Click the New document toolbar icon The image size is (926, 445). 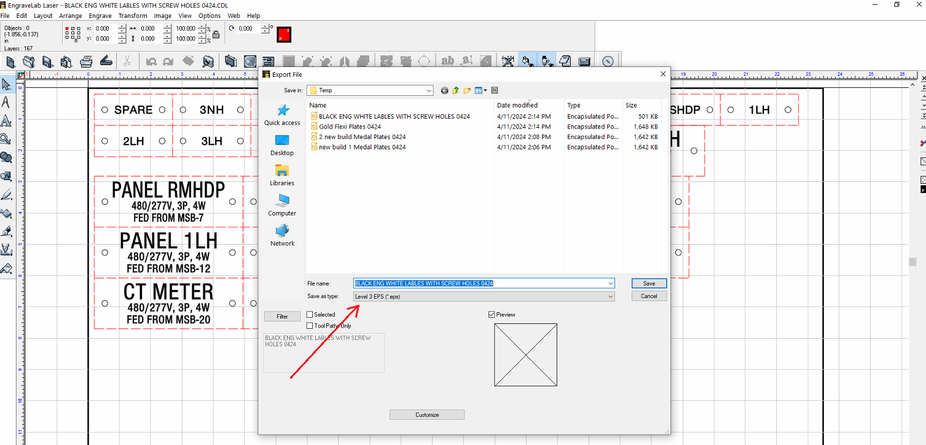coord(10,61)
